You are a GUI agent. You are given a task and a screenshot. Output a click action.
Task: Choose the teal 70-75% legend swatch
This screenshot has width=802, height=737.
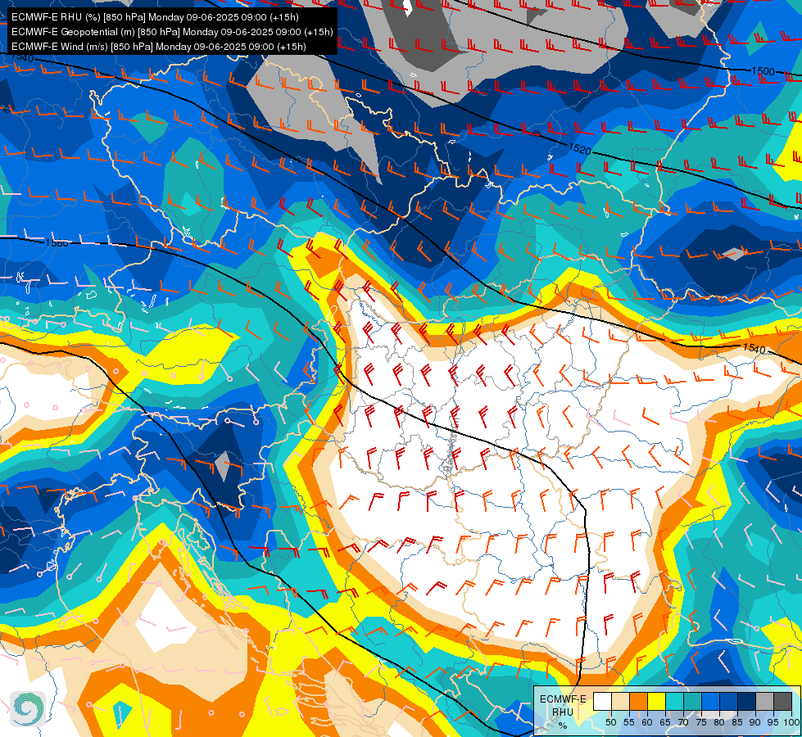(x=693, y=702)
